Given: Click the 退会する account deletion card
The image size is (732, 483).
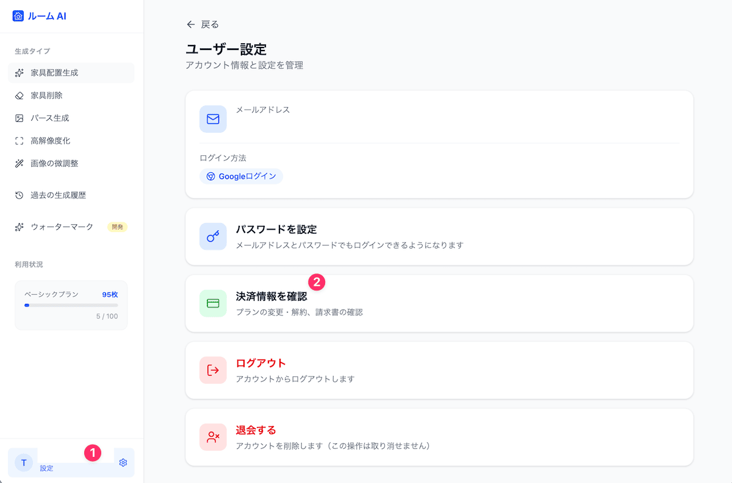Looking at the screenshot, I should (439, 437).
